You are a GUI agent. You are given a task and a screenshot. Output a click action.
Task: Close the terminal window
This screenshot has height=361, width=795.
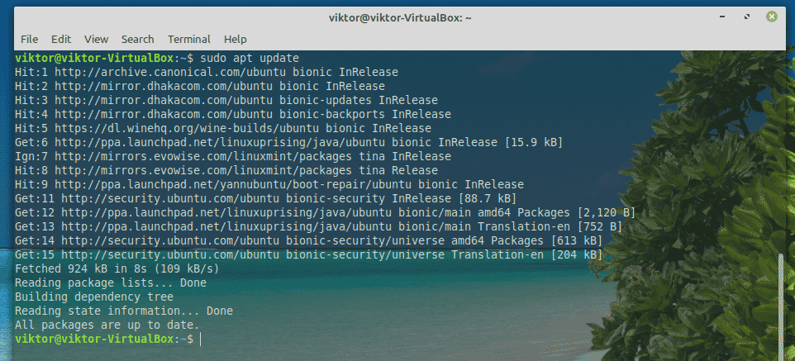point(771,17)
